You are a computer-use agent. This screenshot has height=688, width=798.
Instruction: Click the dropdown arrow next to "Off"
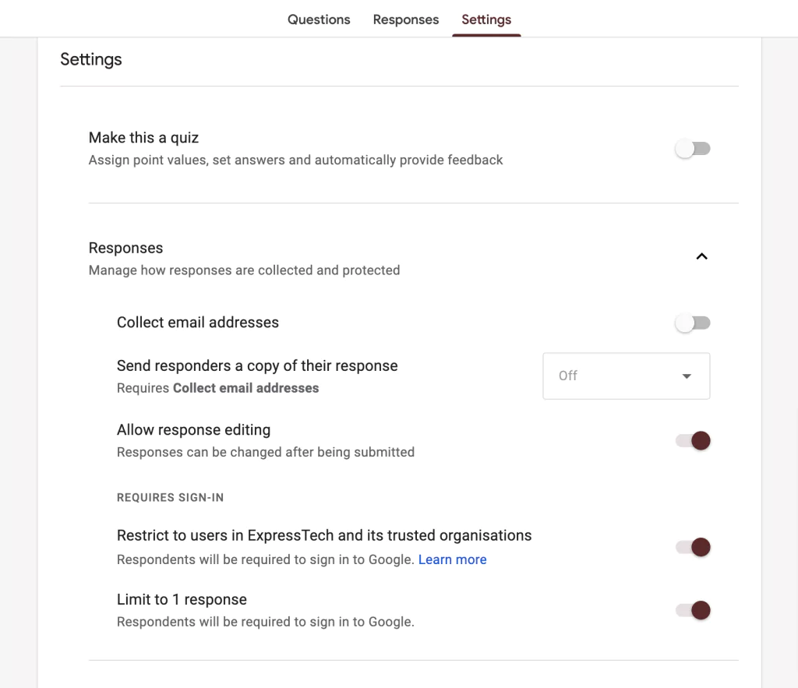[687, 376]
